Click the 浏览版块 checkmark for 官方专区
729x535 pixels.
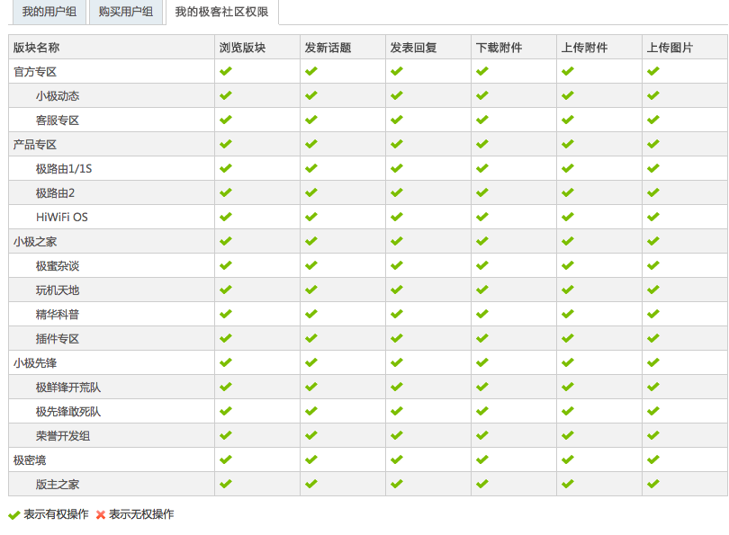(x=226, y=71)
